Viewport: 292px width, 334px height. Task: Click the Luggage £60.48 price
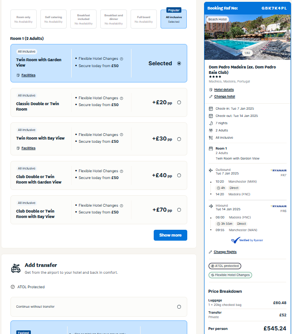pos(280,303)
